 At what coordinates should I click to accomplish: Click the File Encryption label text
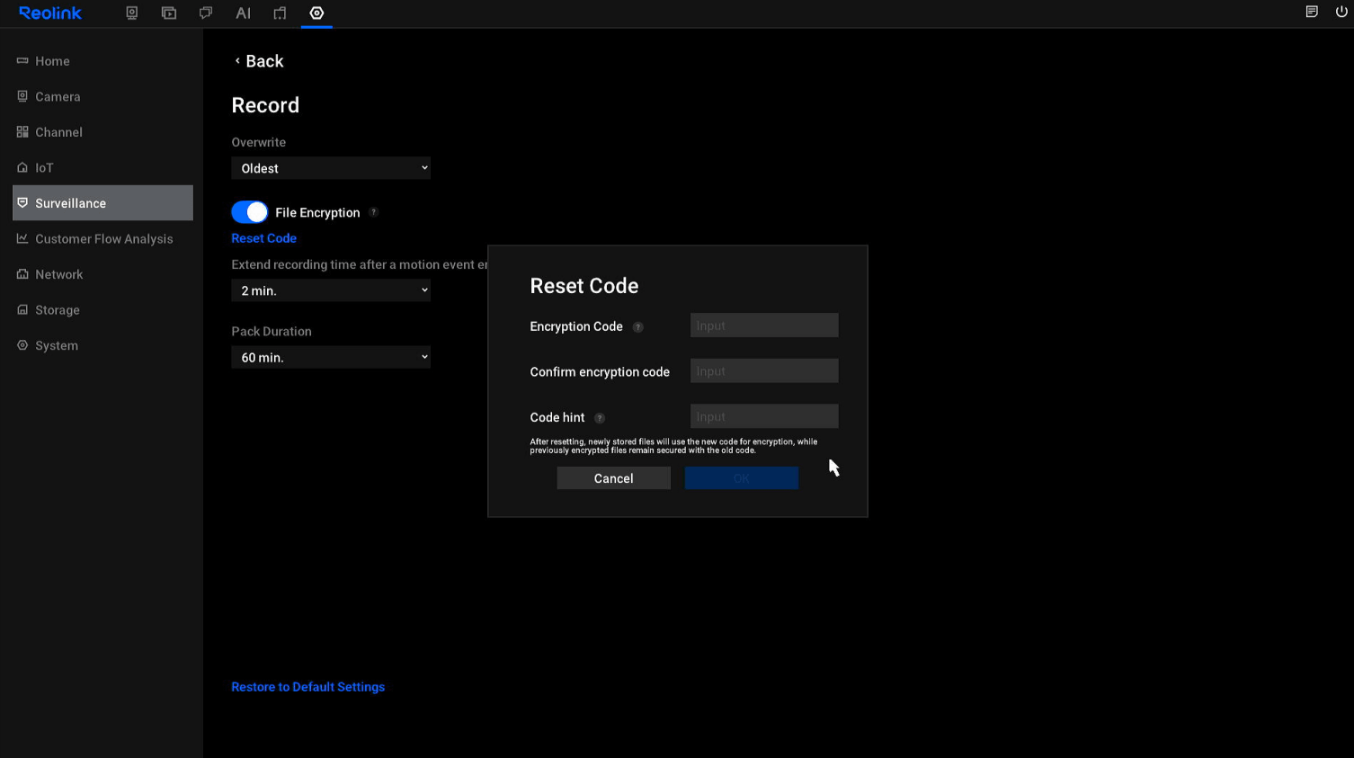317,212
